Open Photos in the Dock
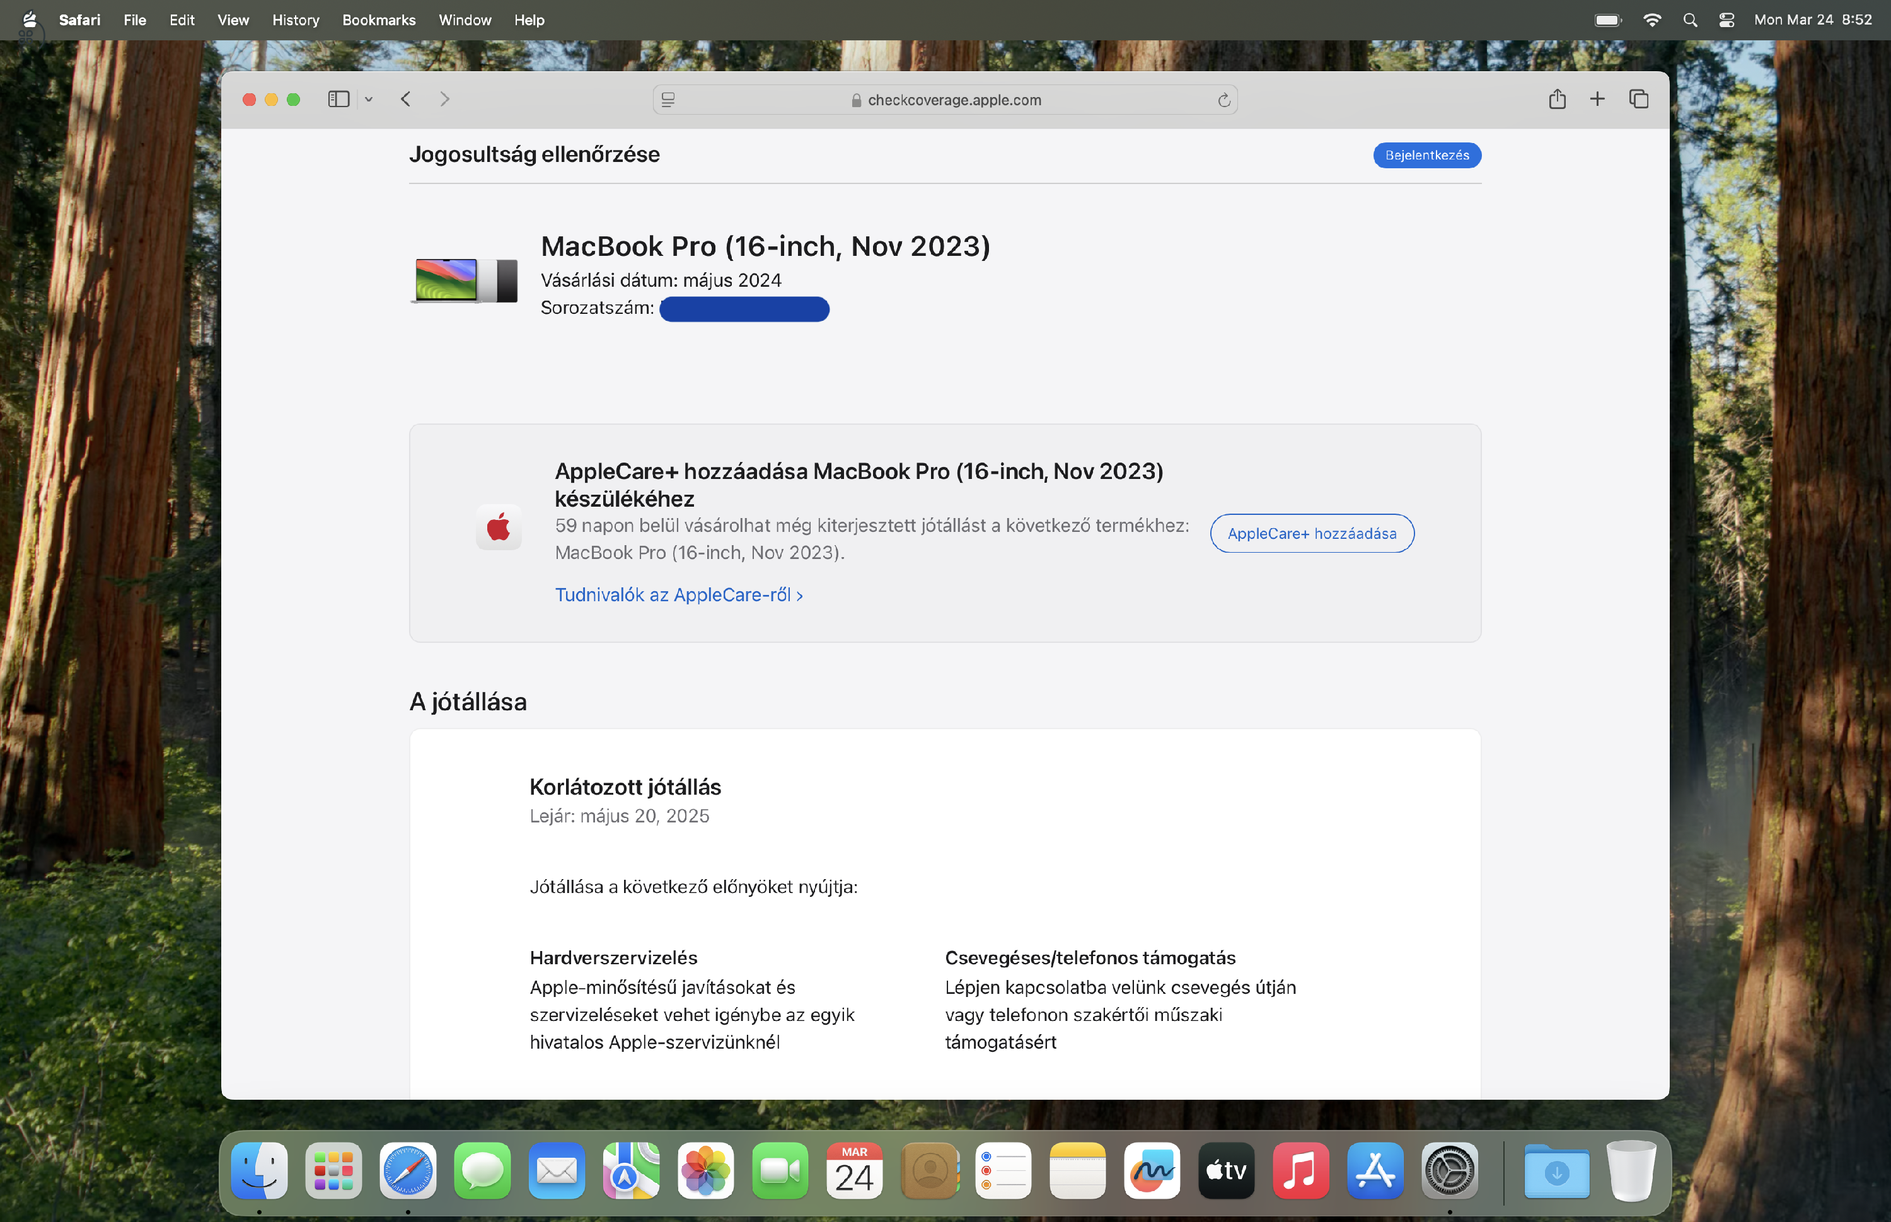Screen dimensions: 1891x1222 (705, 1170)
